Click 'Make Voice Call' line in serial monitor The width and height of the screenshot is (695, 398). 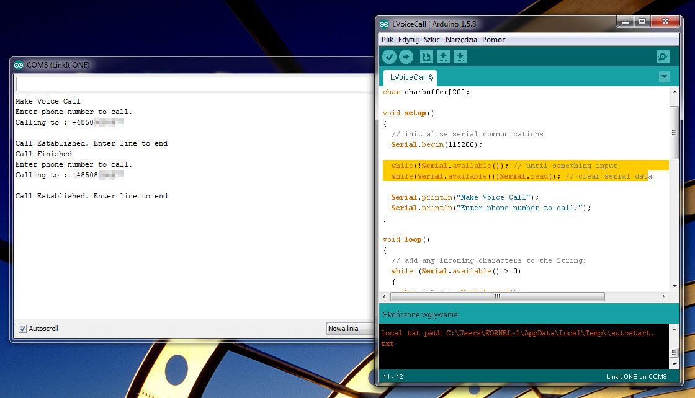(48, 102)
